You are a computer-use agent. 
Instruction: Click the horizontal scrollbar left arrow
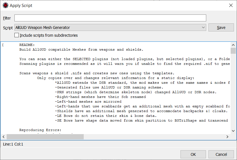(x=4, y=137)
